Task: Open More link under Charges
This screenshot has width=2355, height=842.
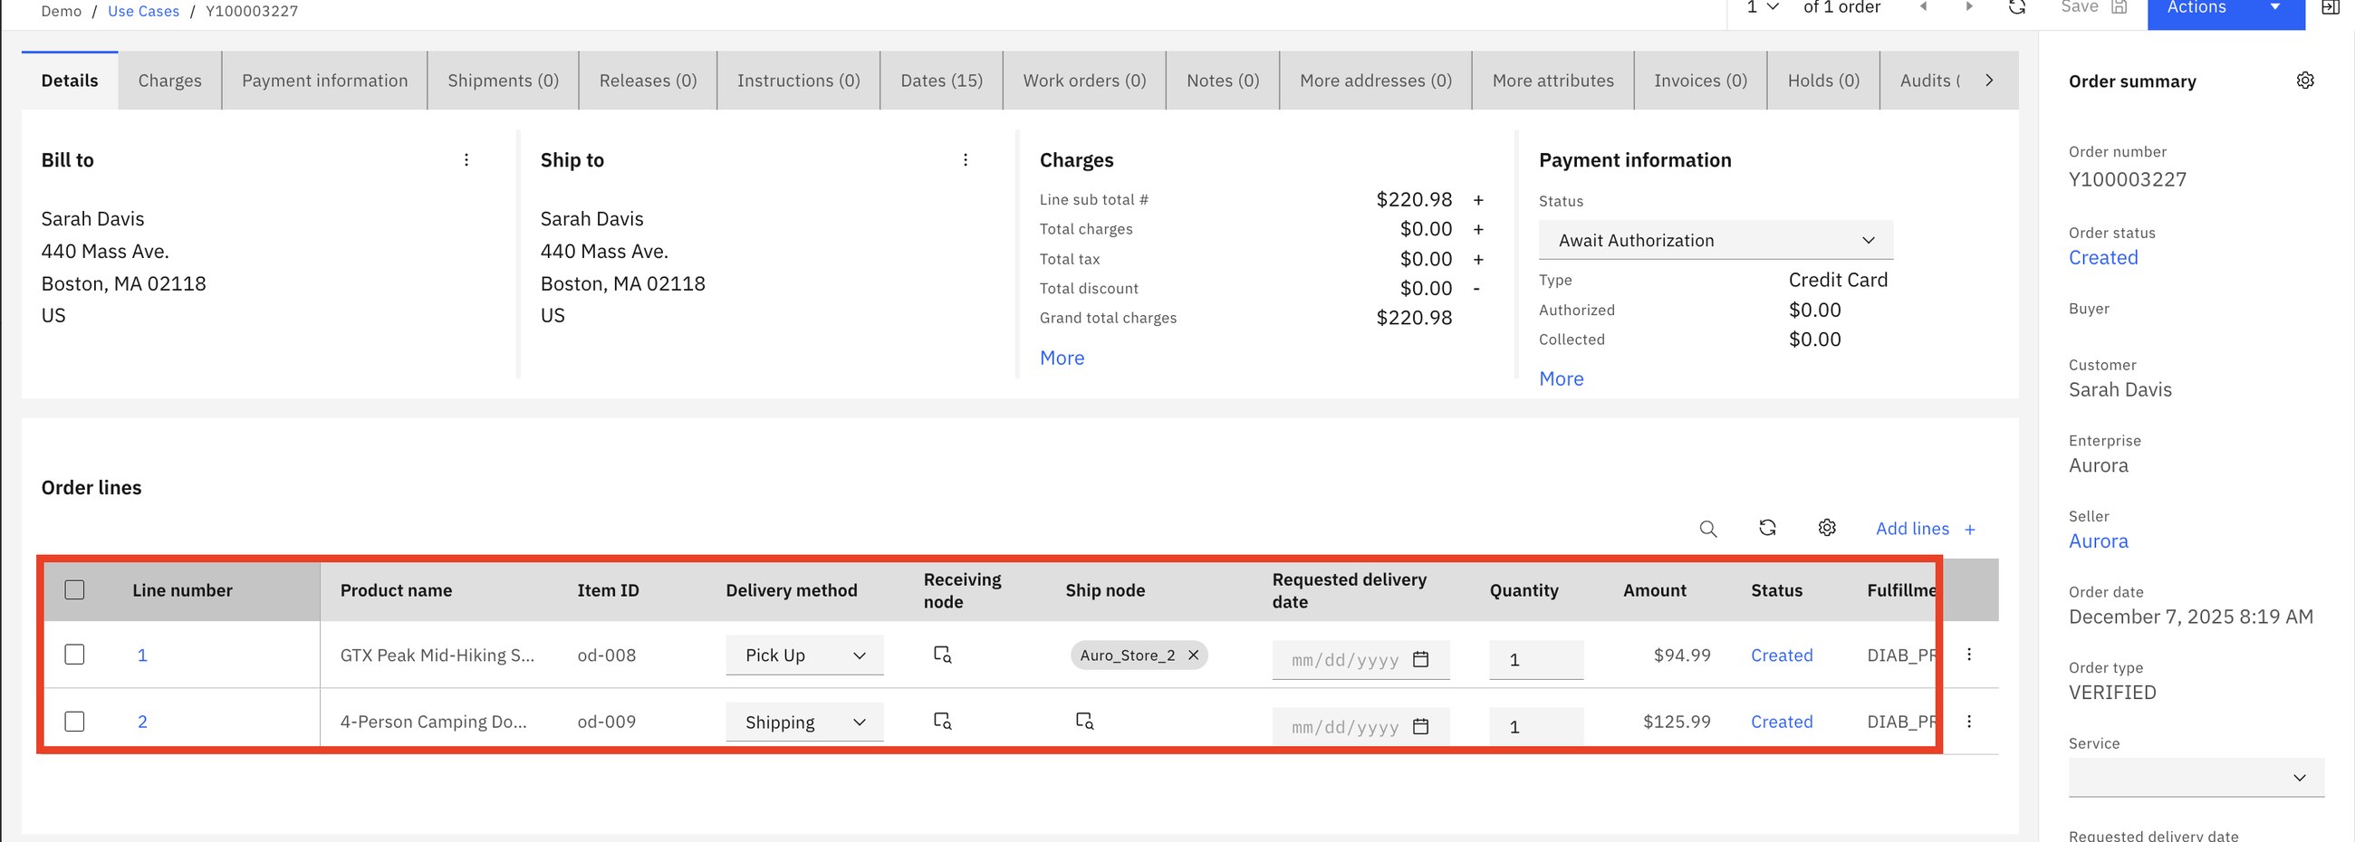Action: (x=1062, y=359)
